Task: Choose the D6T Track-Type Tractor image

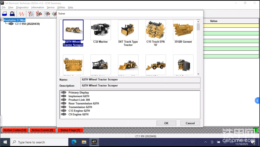Action: coord(128,30)
